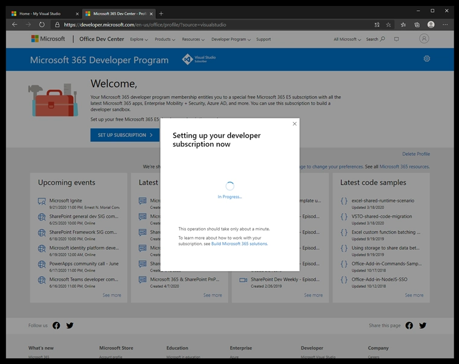Viewport: 459px width, 364px height.
Task: Click the browser forward arrow
Action: [28, 25]
